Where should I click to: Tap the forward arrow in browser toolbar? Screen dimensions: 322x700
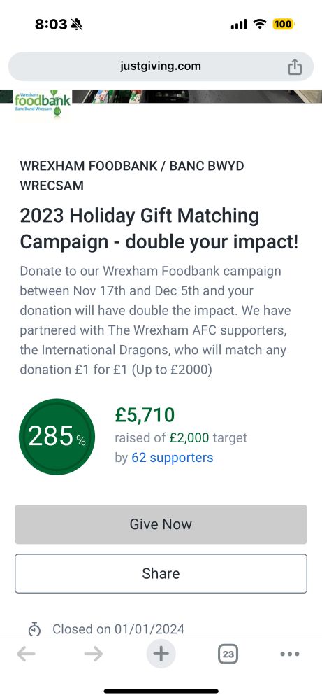pyautogui.click(x=94, y=654)
